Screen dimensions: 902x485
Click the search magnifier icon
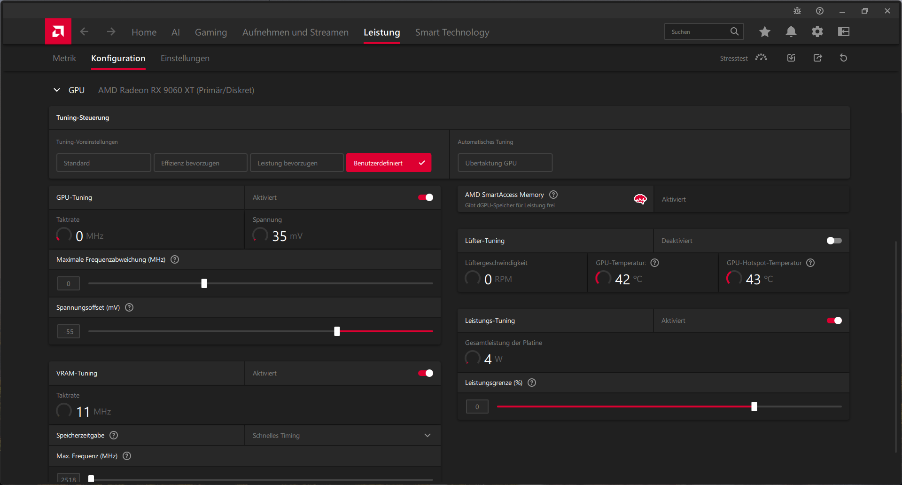(x=734, y=31)
